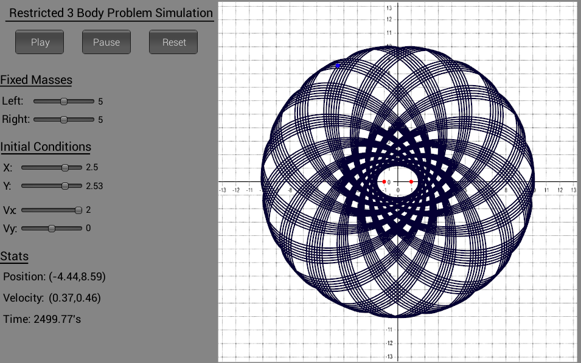
Task: Click the Y initial condition slider handle
Action: pyautogui.click(x=65, y=186)
